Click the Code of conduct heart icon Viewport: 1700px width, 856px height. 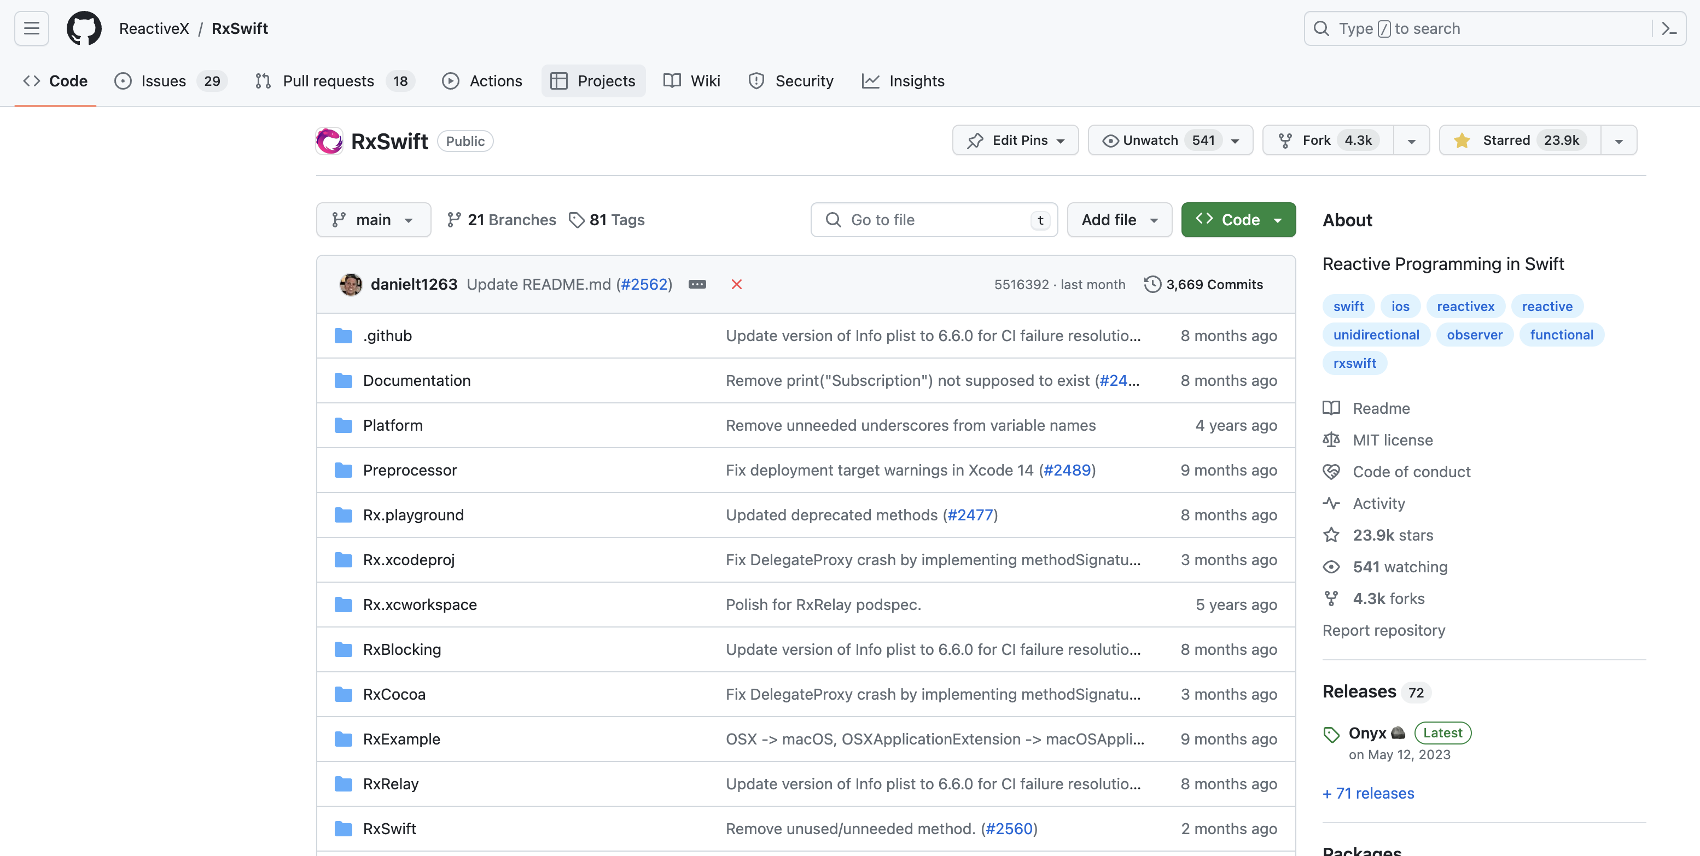click(1331, 472)
